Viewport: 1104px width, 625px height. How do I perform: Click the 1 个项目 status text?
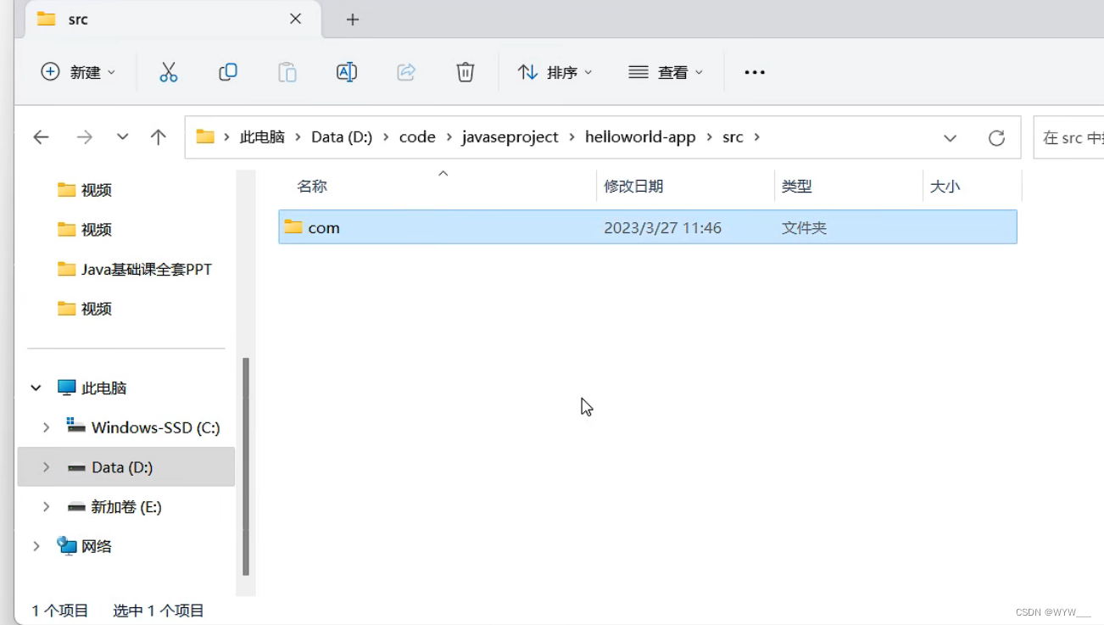(60, 611)
